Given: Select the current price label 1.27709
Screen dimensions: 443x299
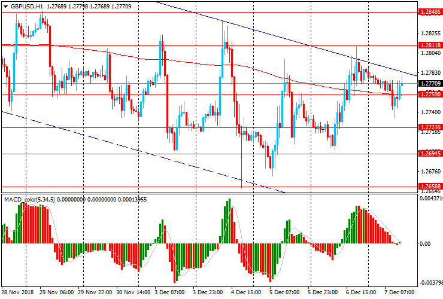Looking at the screenshot, I should point(430,83).
